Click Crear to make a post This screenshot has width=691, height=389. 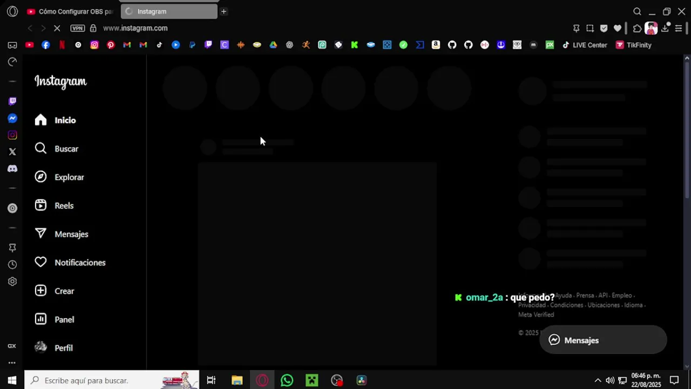tap(55, 291)
